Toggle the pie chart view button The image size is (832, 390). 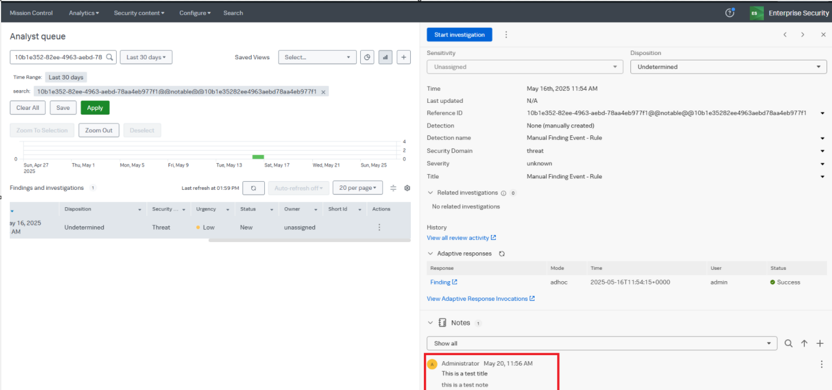(x=367, y=57)
